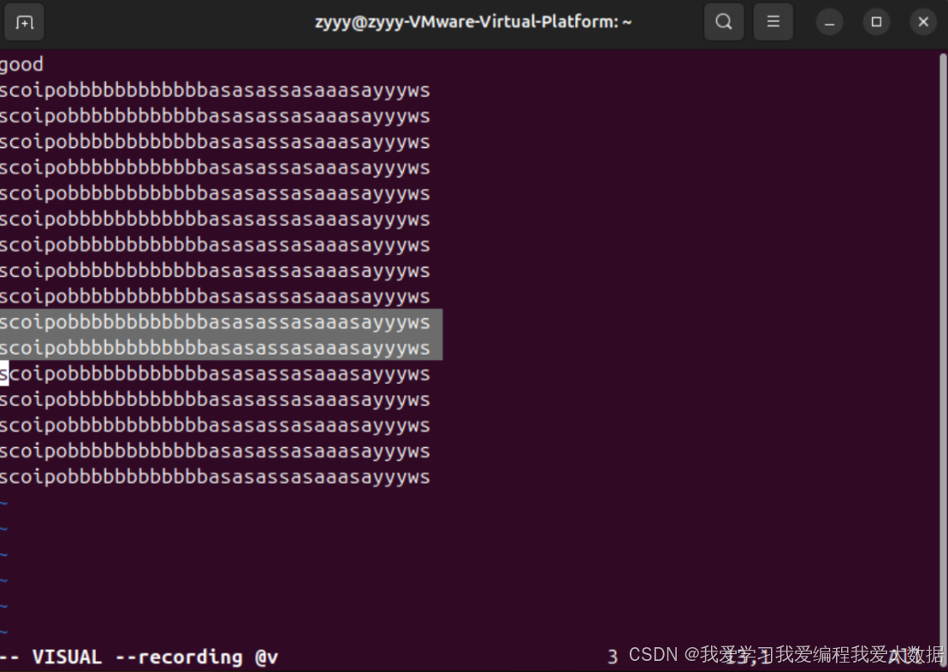948x672 pixels.
Task: Click the word good on the top line
Action: (x=22, y=63)
